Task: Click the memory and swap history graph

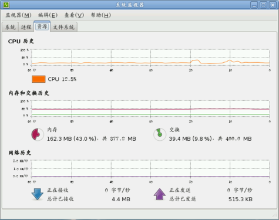Action: click(150, 109)
